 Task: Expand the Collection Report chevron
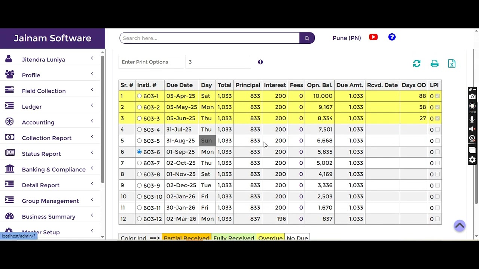coord(92,137)
